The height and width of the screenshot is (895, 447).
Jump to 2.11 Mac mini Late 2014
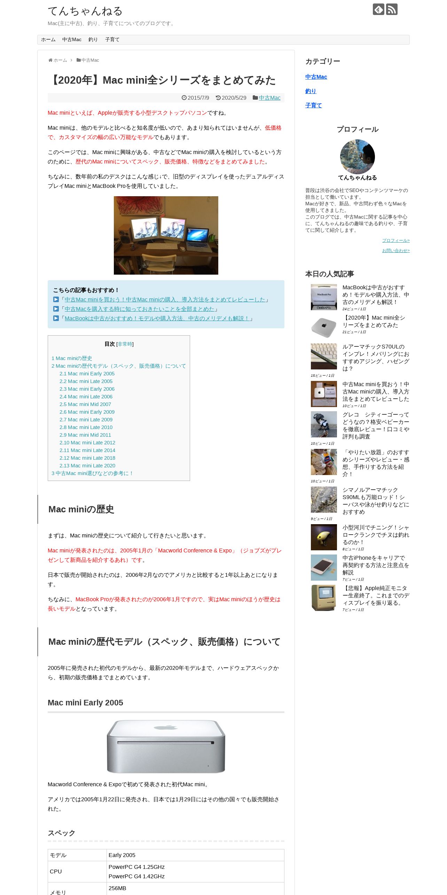[87, 450]
